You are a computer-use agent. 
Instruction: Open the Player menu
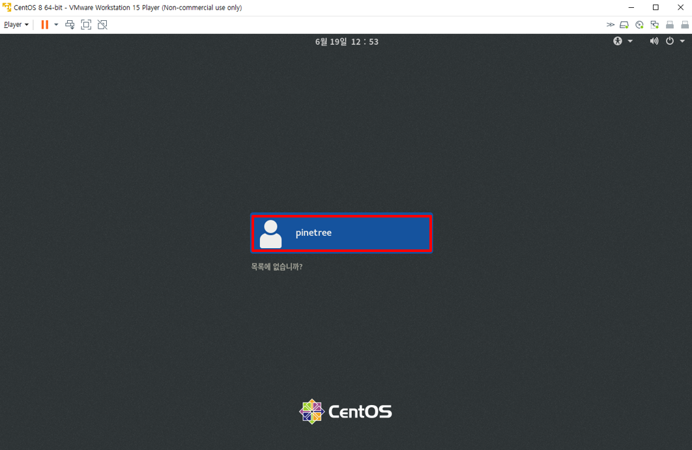(x=16, y=25)
